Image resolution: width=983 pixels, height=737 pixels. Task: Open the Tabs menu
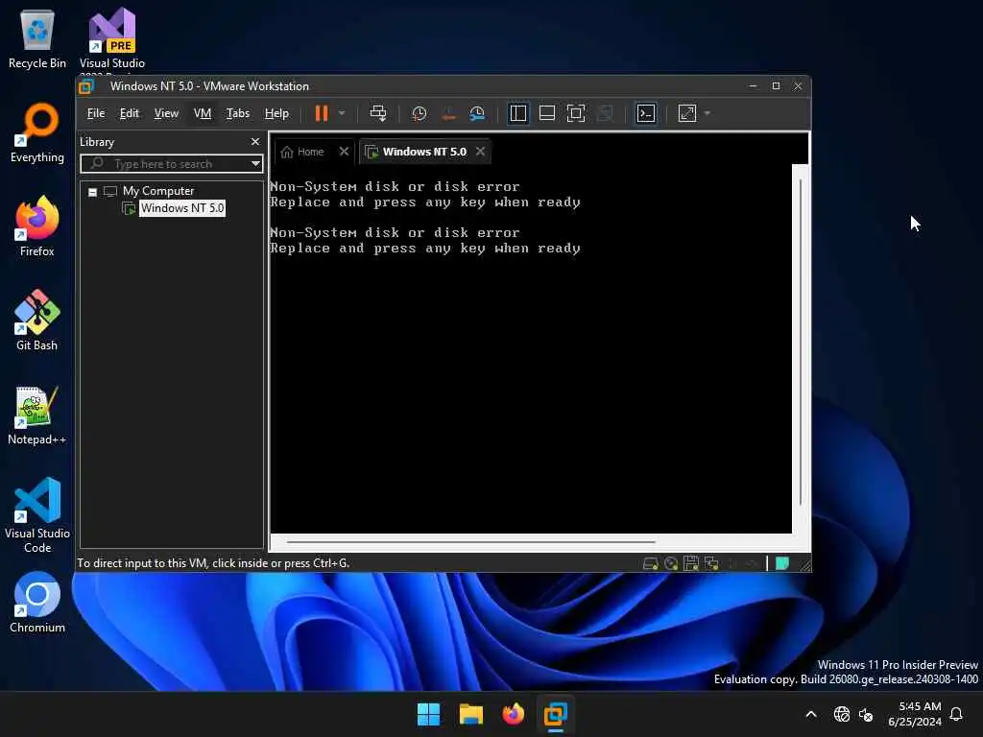(x=238, y=113)
